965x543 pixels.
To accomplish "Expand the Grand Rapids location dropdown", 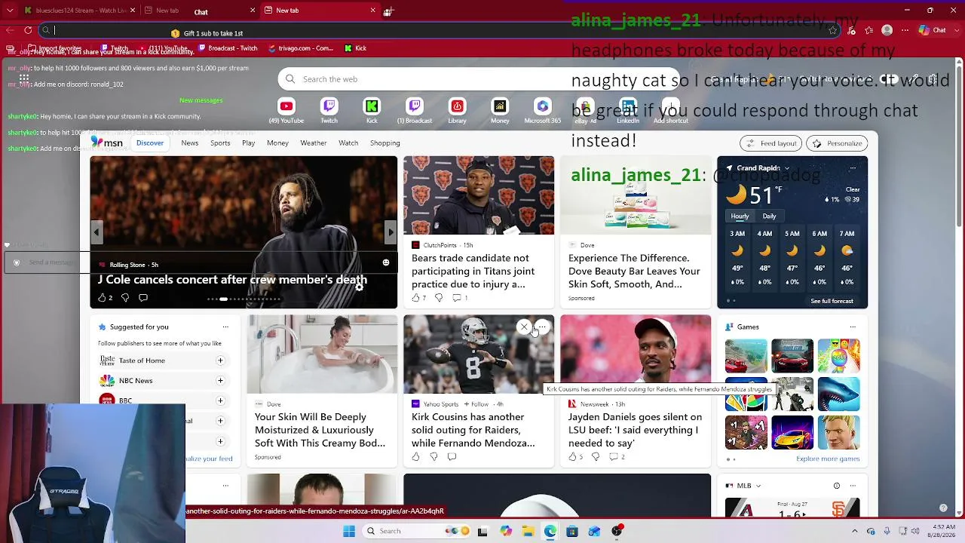I will (x=787, y=168).
